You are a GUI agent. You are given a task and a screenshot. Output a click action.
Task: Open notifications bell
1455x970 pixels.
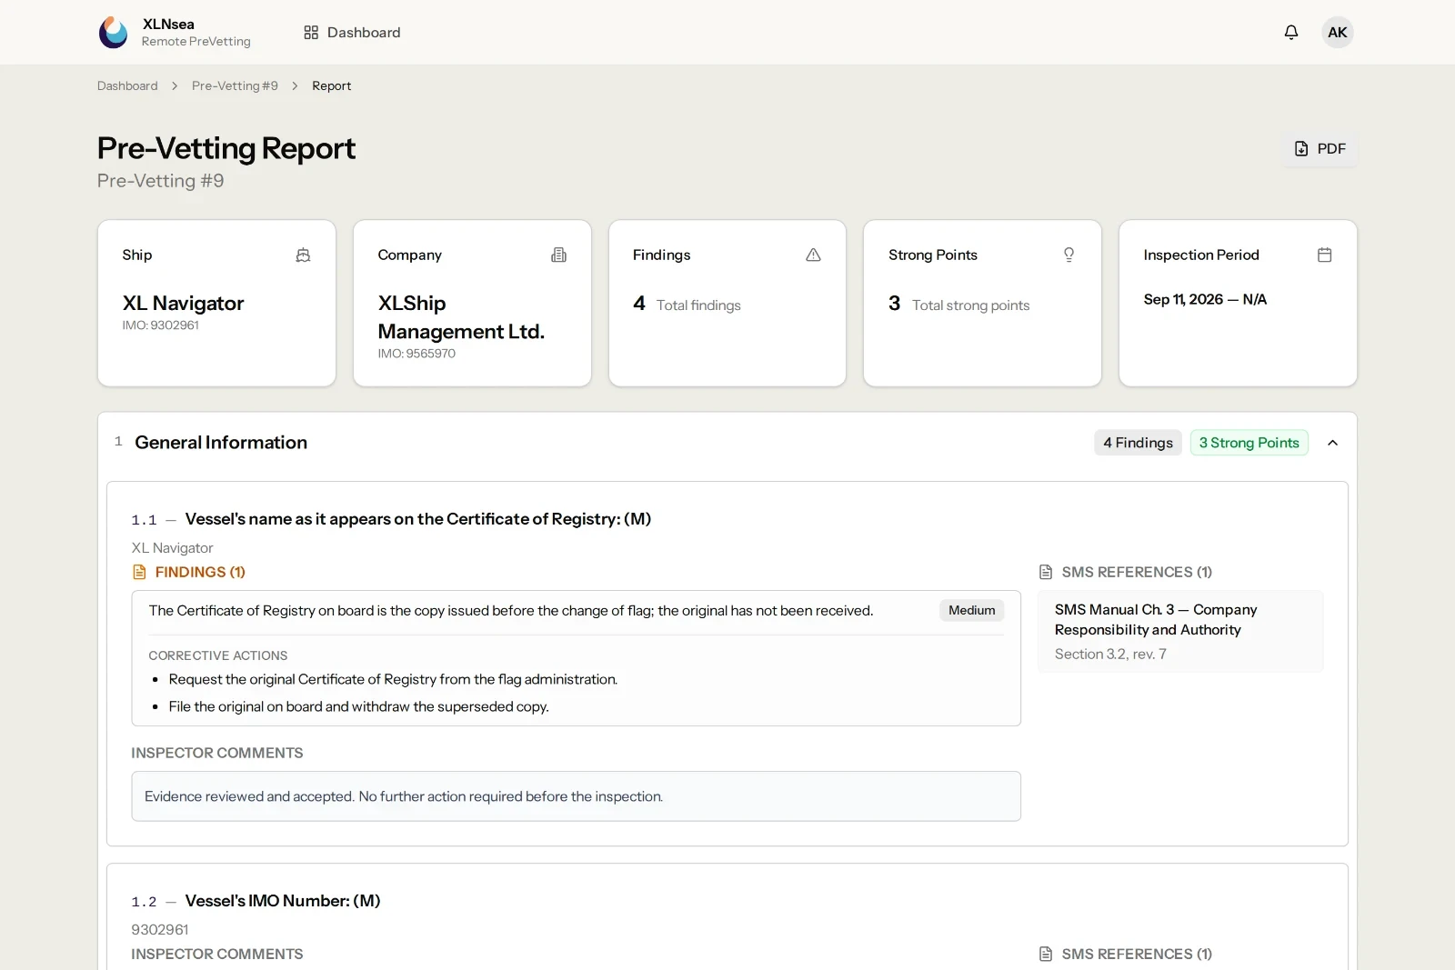[1291, 33]
